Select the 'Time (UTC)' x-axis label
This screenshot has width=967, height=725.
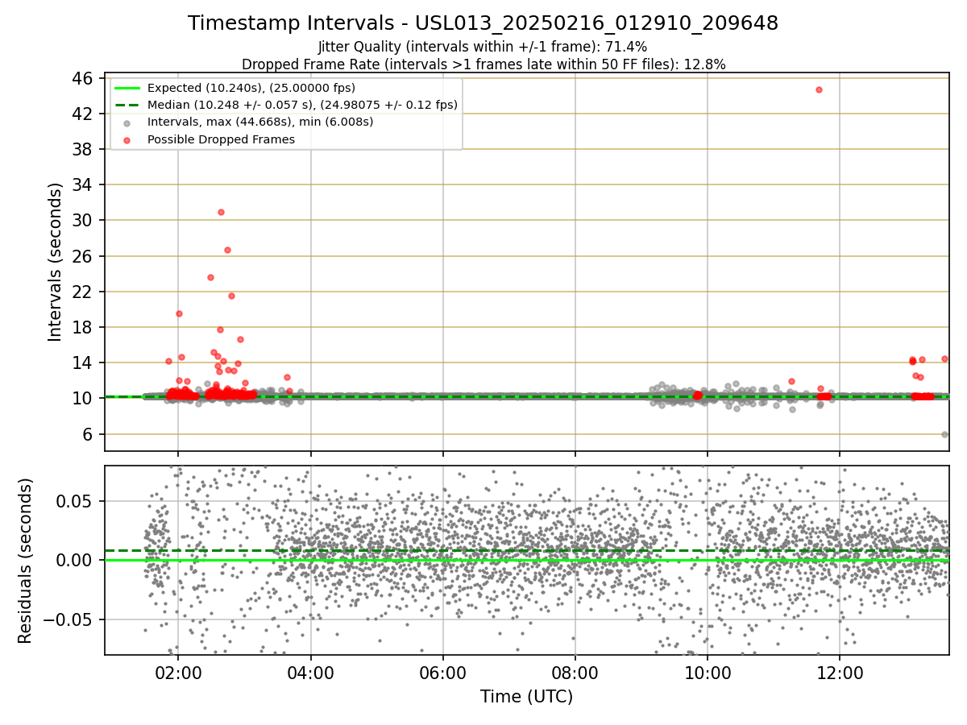click(x=526, y=697)
